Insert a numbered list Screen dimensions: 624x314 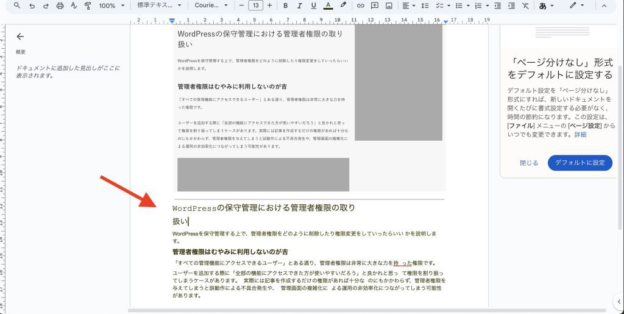pyautogui.click(x=478, y=5)
